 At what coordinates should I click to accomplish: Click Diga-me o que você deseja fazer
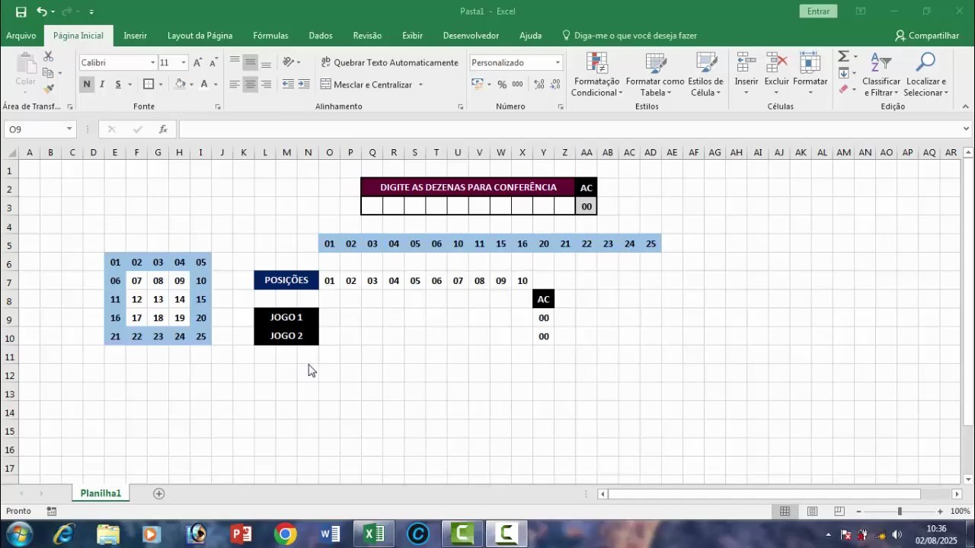pos(629,36)
